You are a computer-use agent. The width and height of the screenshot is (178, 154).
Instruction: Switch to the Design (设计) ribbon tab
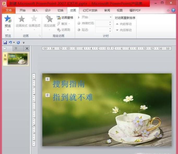48,10
